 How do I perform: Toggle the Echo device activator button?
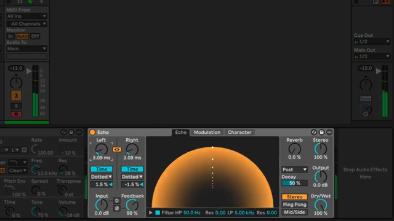point(92,133)
